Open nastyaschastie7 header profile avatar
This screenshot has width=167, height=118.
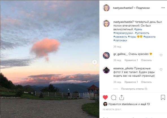(x=106, y=8)
